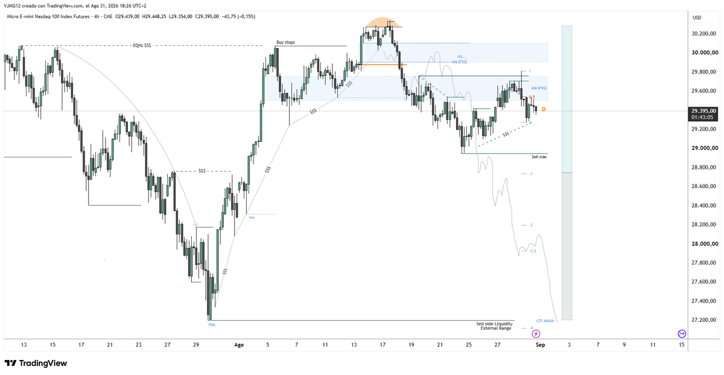724x375 pixels.
Task: Click the 27.200,00 price axis label
Action: click(x=703, y=320)
